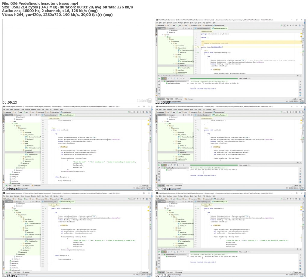The width and height of the screenshot is (308, 279).
Task: Expand vogel_examples folder in 00:01:03 frame tree
Action: (21, 246)
